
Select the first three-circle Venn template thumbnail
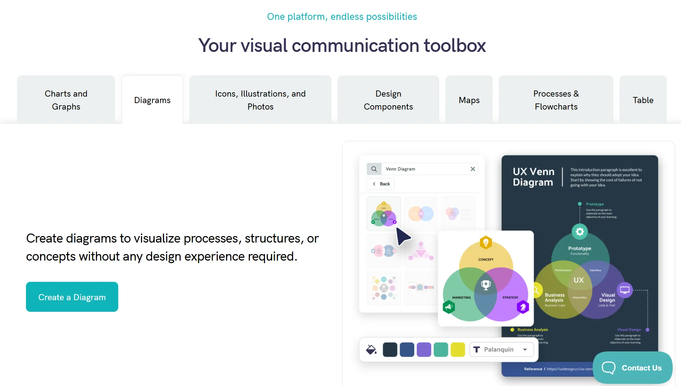point(384,214)
